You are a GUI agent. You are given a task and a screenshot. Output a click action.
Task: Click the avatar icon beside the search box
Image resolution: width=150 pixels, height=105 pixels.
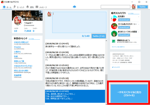click(134, 7)
